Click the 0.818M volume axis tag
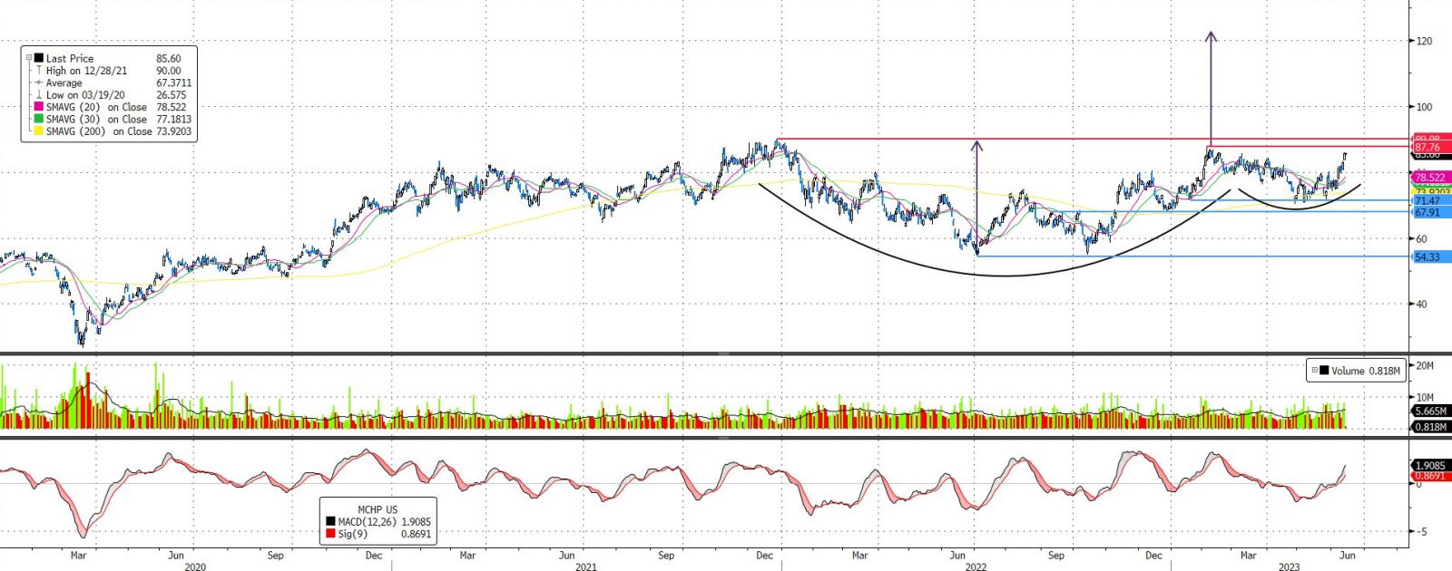The image size is (1452, 571). click(1432, 427)
